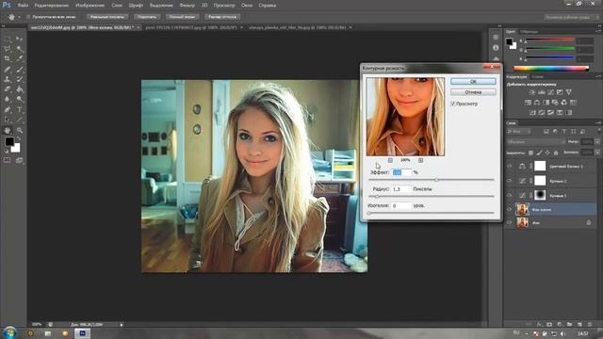The image size is (603, 339).
Task: Open the layer fill dropdown arrow
Action: click(597, 153)
